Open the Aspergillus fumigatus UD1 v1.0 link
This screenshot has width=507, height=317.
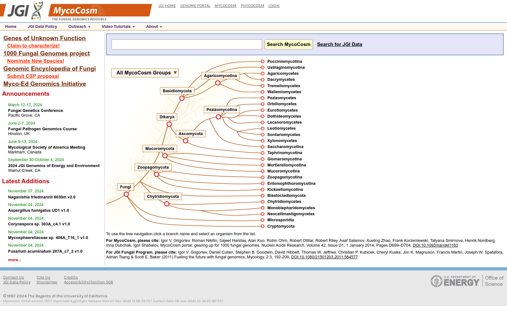38,210
